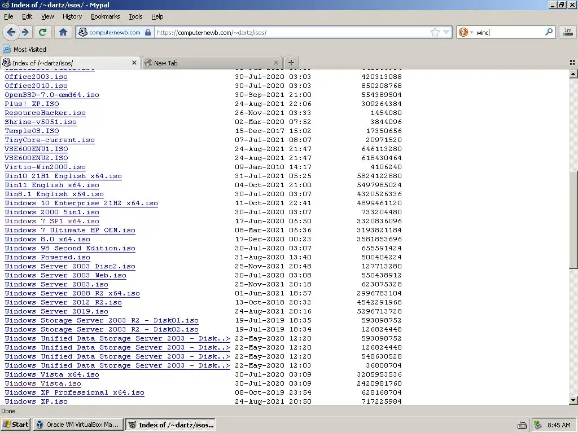
Task: Open the History menu
Action: (x=72, y=16)
